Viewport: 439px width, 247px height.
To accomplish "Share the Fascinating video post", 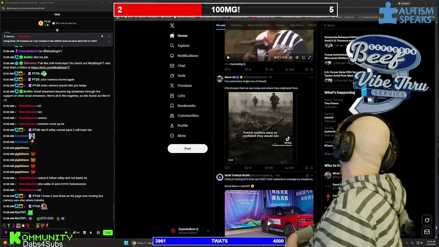I will tap(312, 70).
